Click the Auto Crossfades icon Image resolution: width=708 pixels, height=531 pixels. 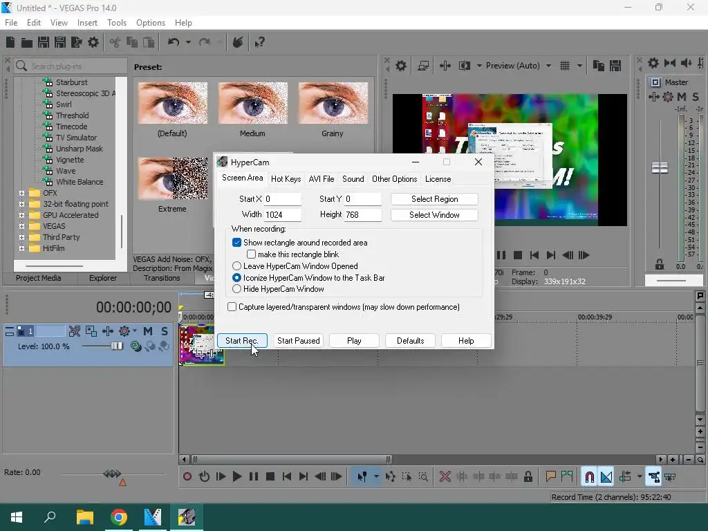tap(606, 477)
